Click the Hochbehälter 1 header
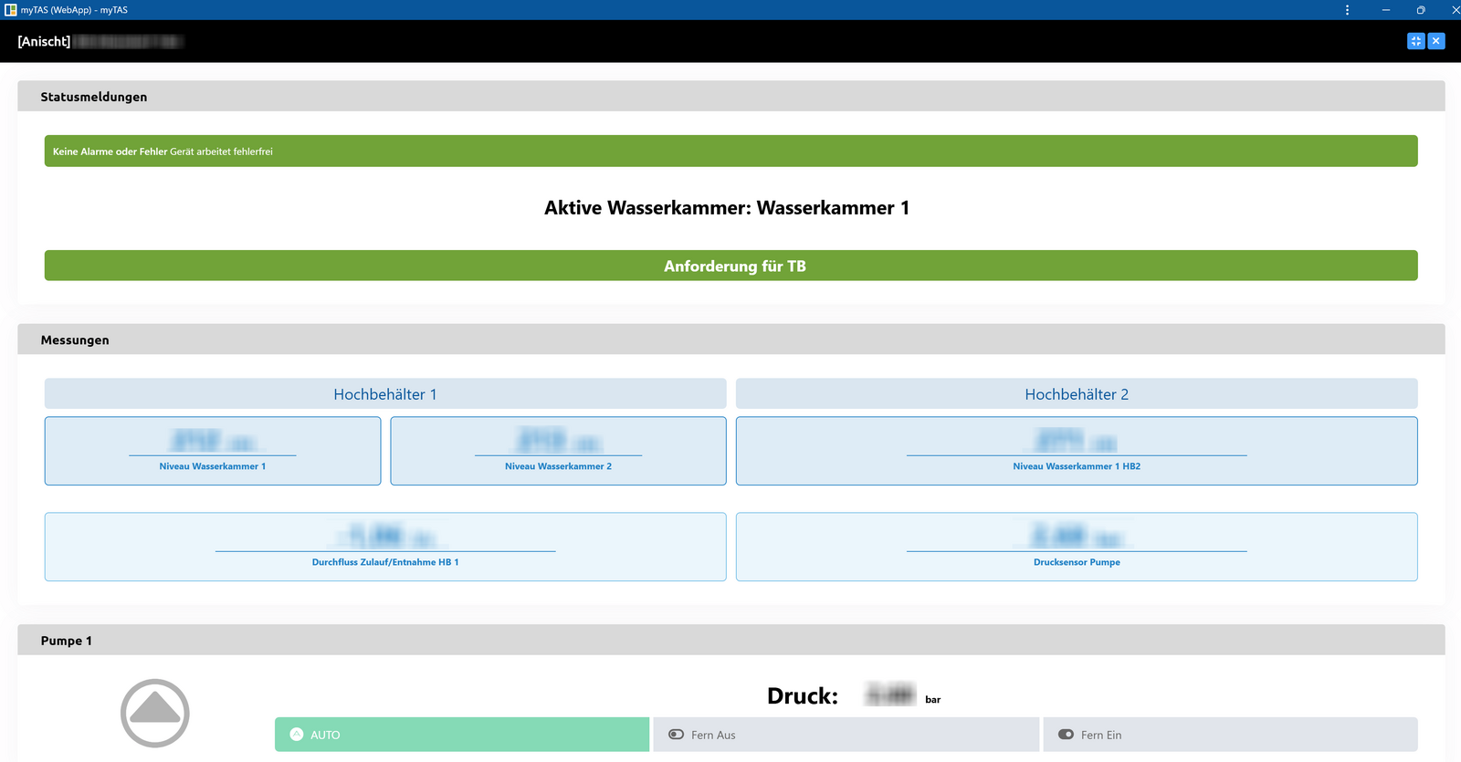Image resolution: width=1461 pixels, height=762 pixels. click(x=385, y=394)
